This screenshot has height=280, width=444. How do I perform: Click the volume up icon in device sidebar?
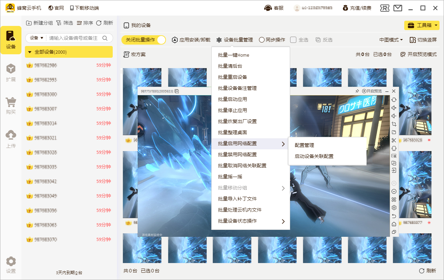point(394,108)
